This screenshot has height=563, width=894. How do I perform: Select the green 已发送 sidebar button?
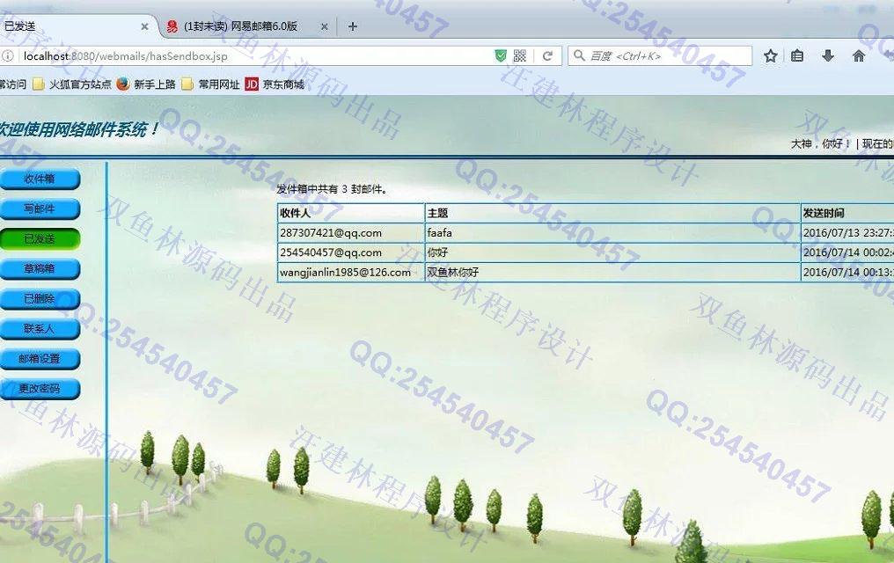pos(40,238)
